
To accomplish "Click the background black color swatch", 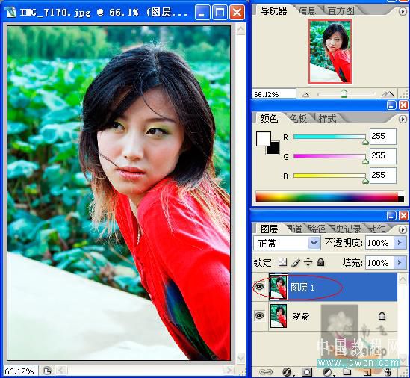I will pyautogui.click(x=274, y=149).
